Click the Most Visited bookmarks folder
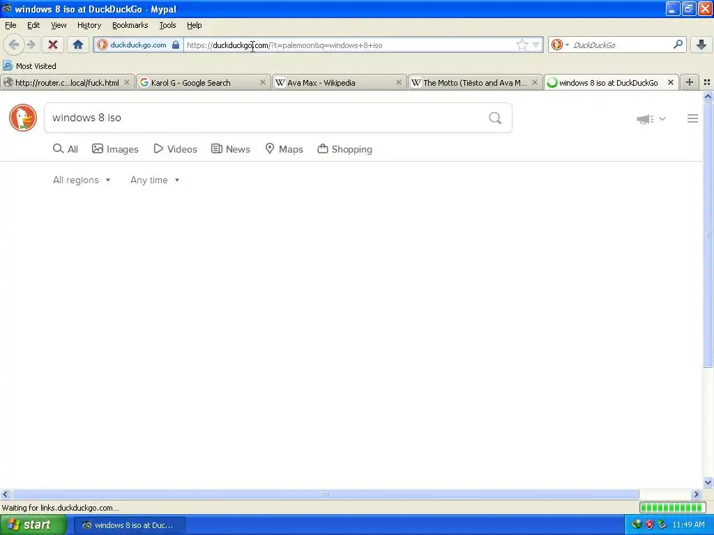 (30, 66)
